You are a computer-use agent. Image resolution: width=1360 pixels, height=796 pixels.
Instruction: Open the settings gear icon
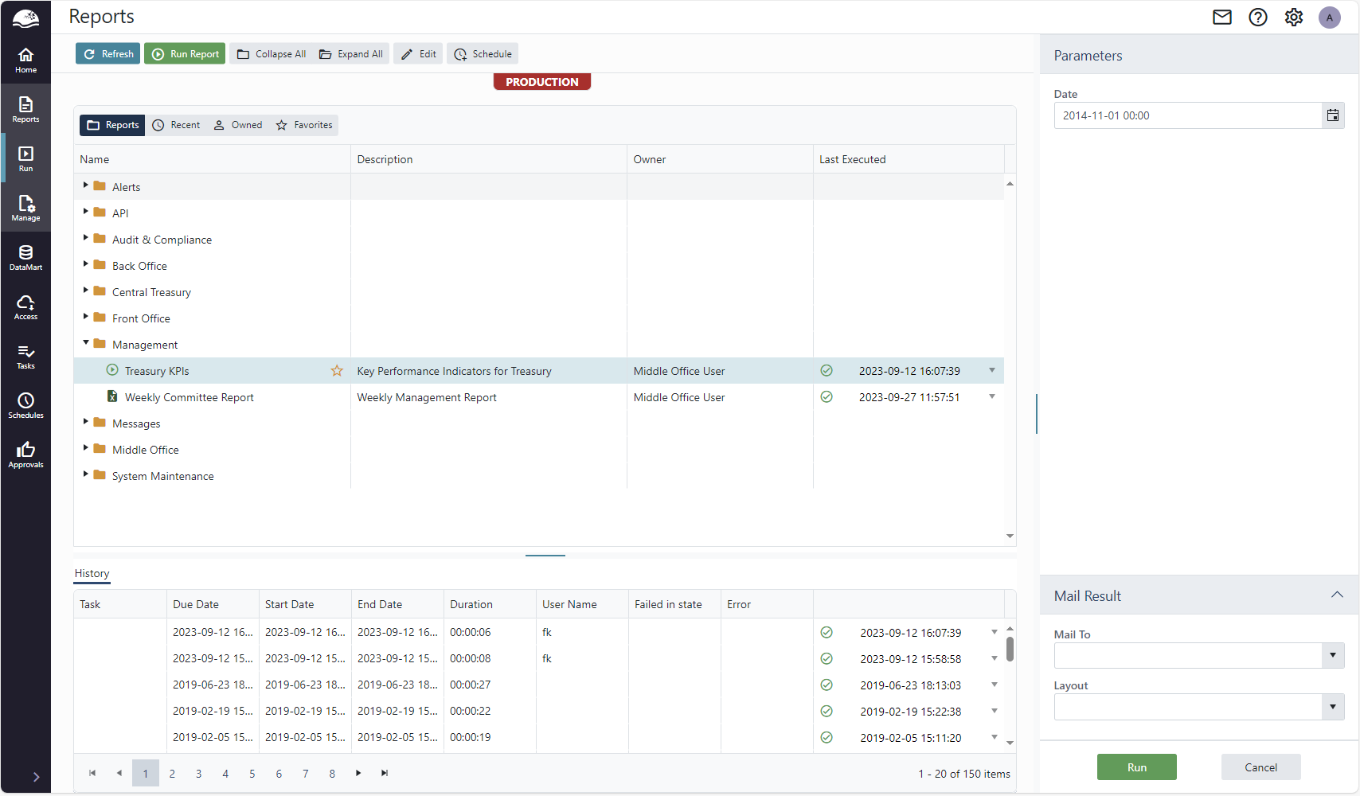[x=1294, y=17]
